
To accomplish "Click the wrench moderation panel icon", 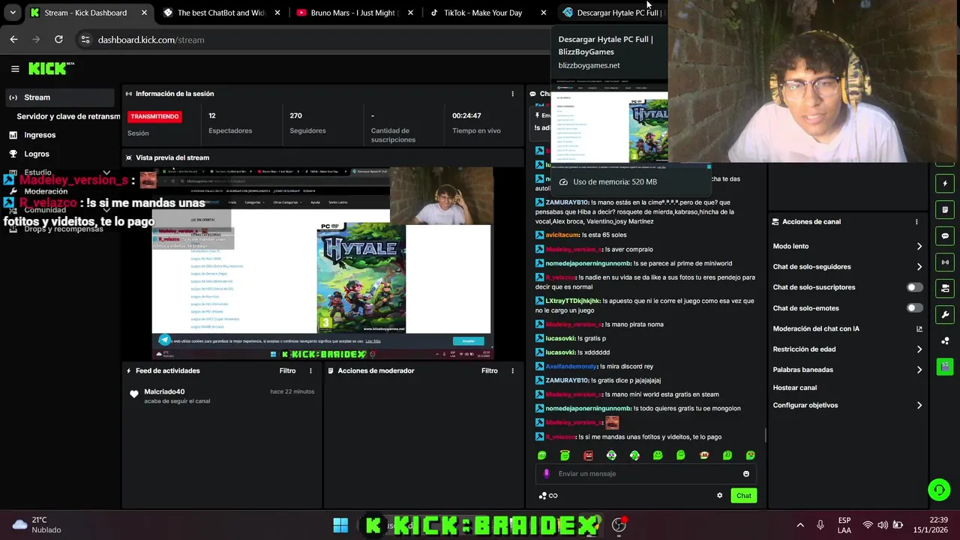I will coord(945,314).
